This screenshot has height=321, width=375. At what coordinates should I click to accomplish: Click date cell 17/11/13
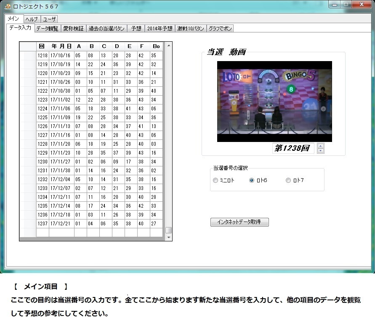61,126
